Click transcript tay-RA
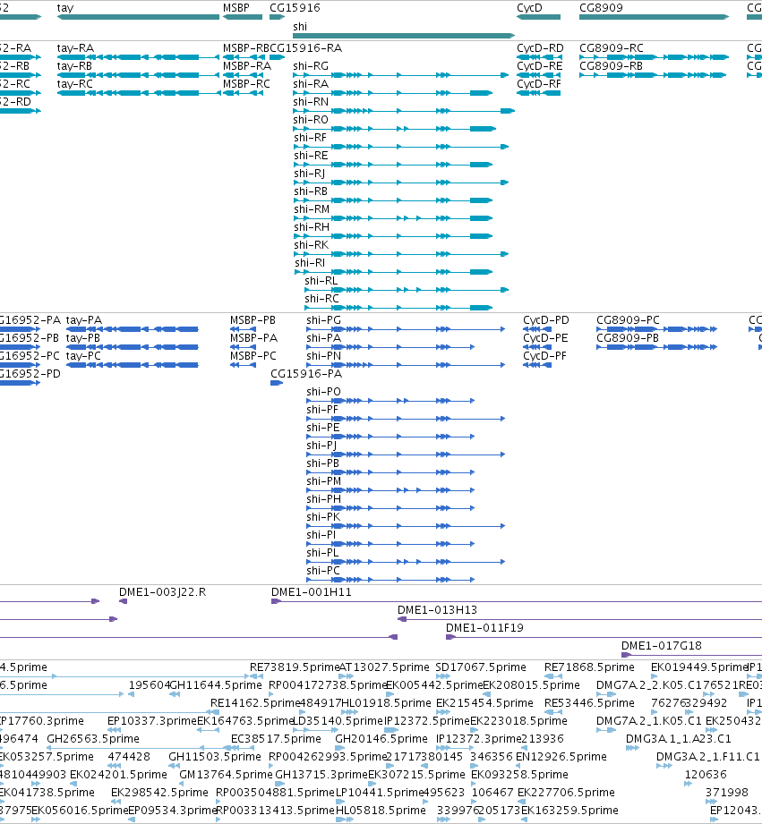This screenshot has width=762, height=824. pyautogui.click(x=75, y=48)
